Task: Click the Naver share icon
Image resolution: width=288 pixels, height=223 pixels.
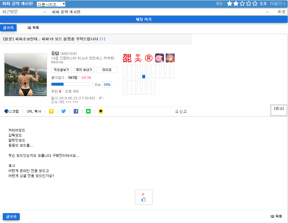Action: click(x=88, y=111)
